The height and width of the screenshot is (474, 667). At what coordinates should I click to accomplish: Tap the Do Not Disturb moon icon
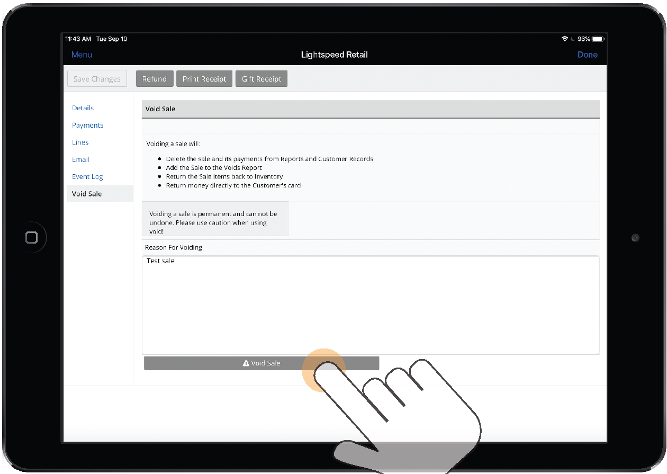pos(573,39)
